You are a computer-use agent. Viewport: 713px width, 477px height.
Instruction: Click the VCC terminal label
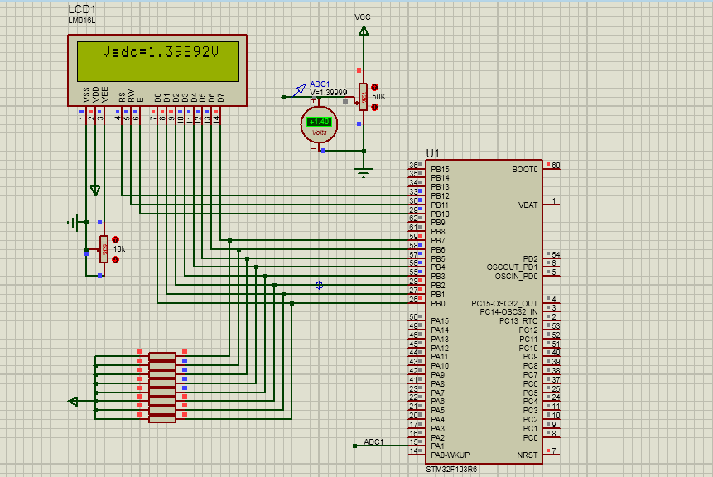coord(363,17)
